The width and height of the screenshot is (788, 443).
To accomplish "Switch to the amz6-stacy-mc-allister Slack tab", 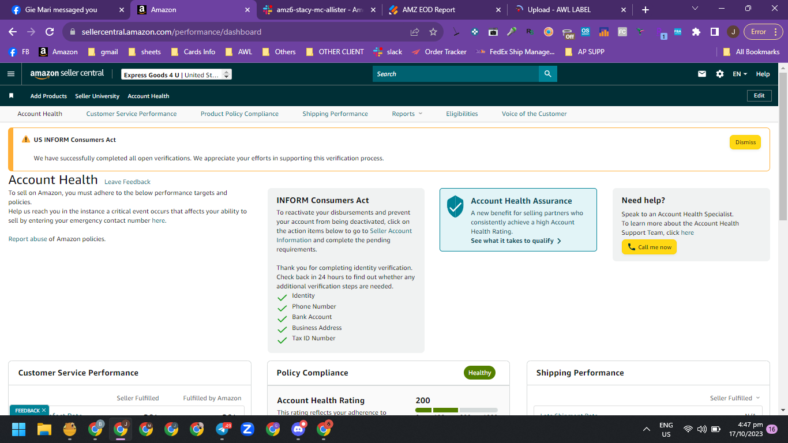I will click(x=318, y=10).
